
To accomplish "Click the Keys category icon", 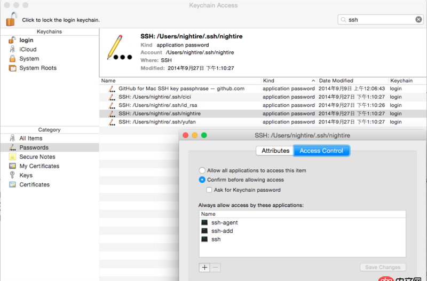I will [x=12, y=175].
